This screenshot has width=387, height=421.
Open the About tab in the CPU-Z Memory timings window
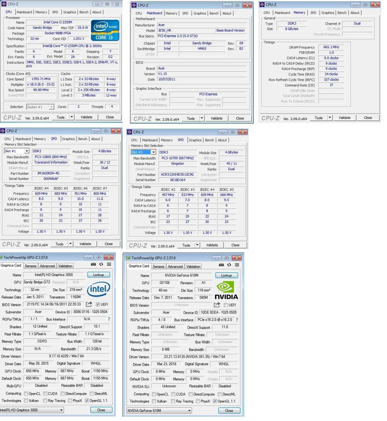tap(355, 13)
